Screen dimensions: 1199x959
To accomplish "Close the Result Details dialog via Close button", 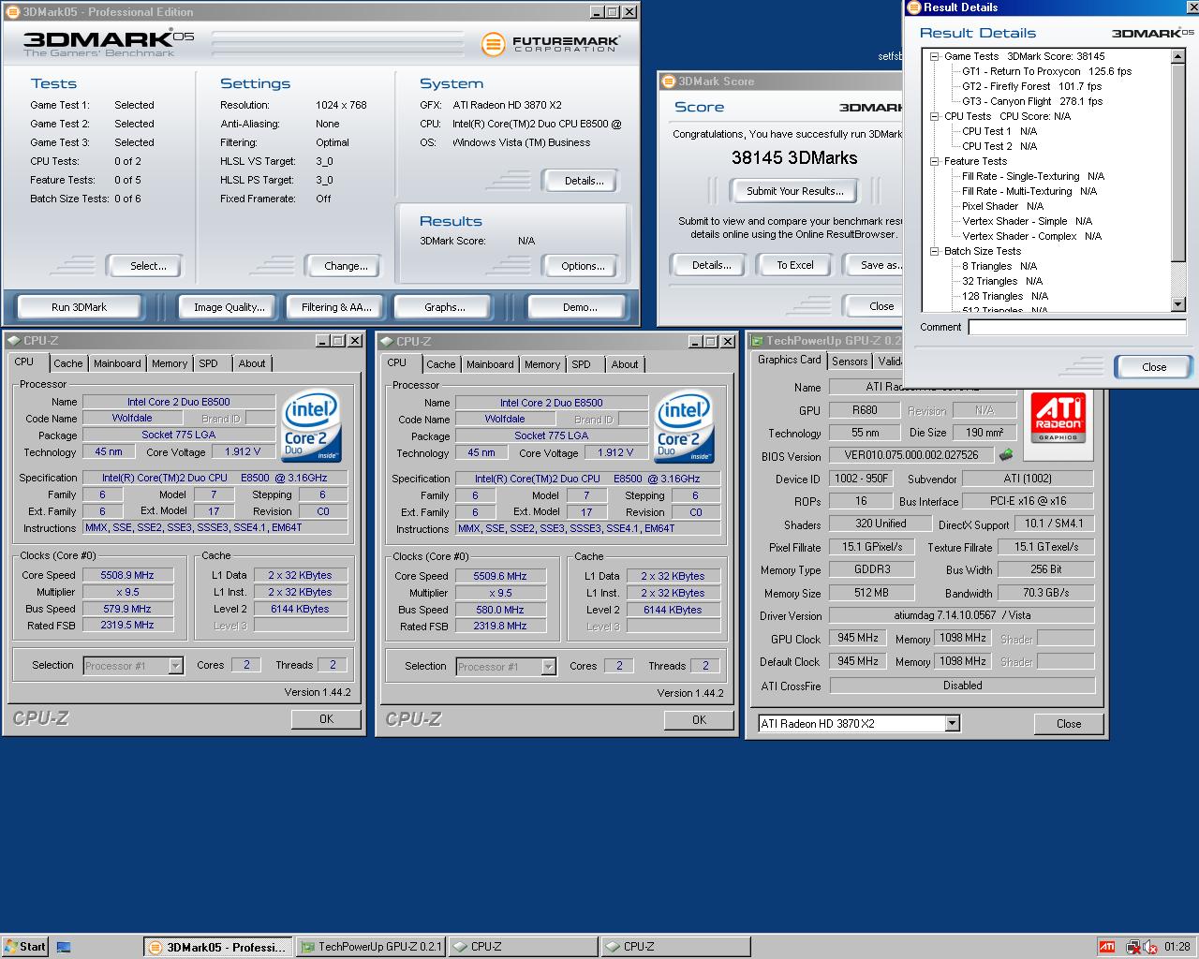I will click(x=1154, y=367).
